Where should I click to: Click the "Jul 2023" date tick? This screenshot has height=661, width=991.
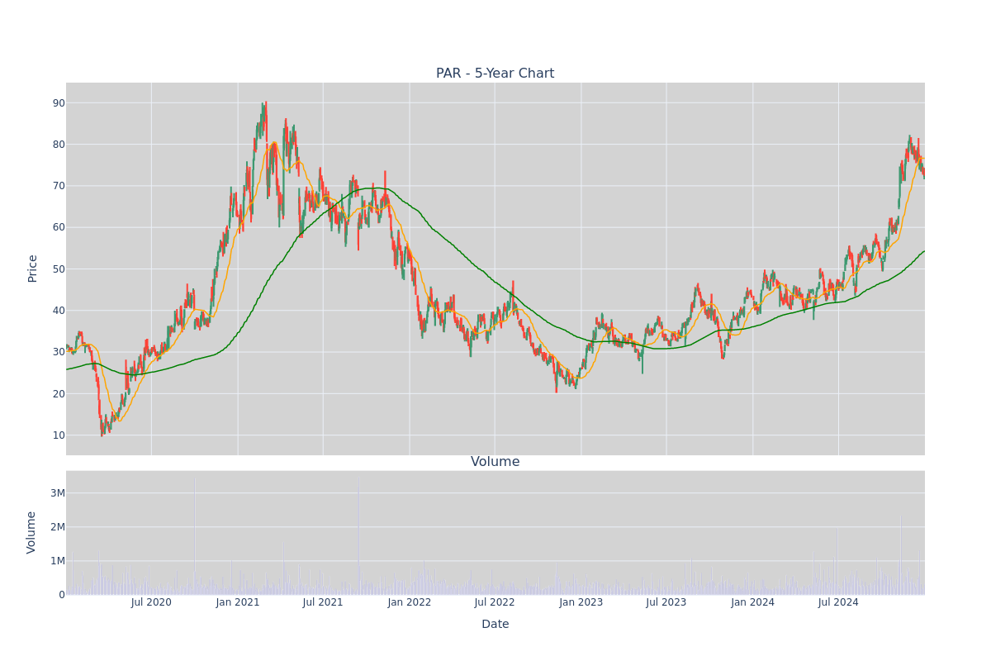click(x=666, y=602)
